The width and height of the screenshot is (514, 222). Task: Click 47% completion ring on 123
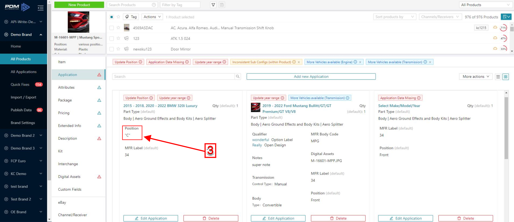click(x=503, y=38)
